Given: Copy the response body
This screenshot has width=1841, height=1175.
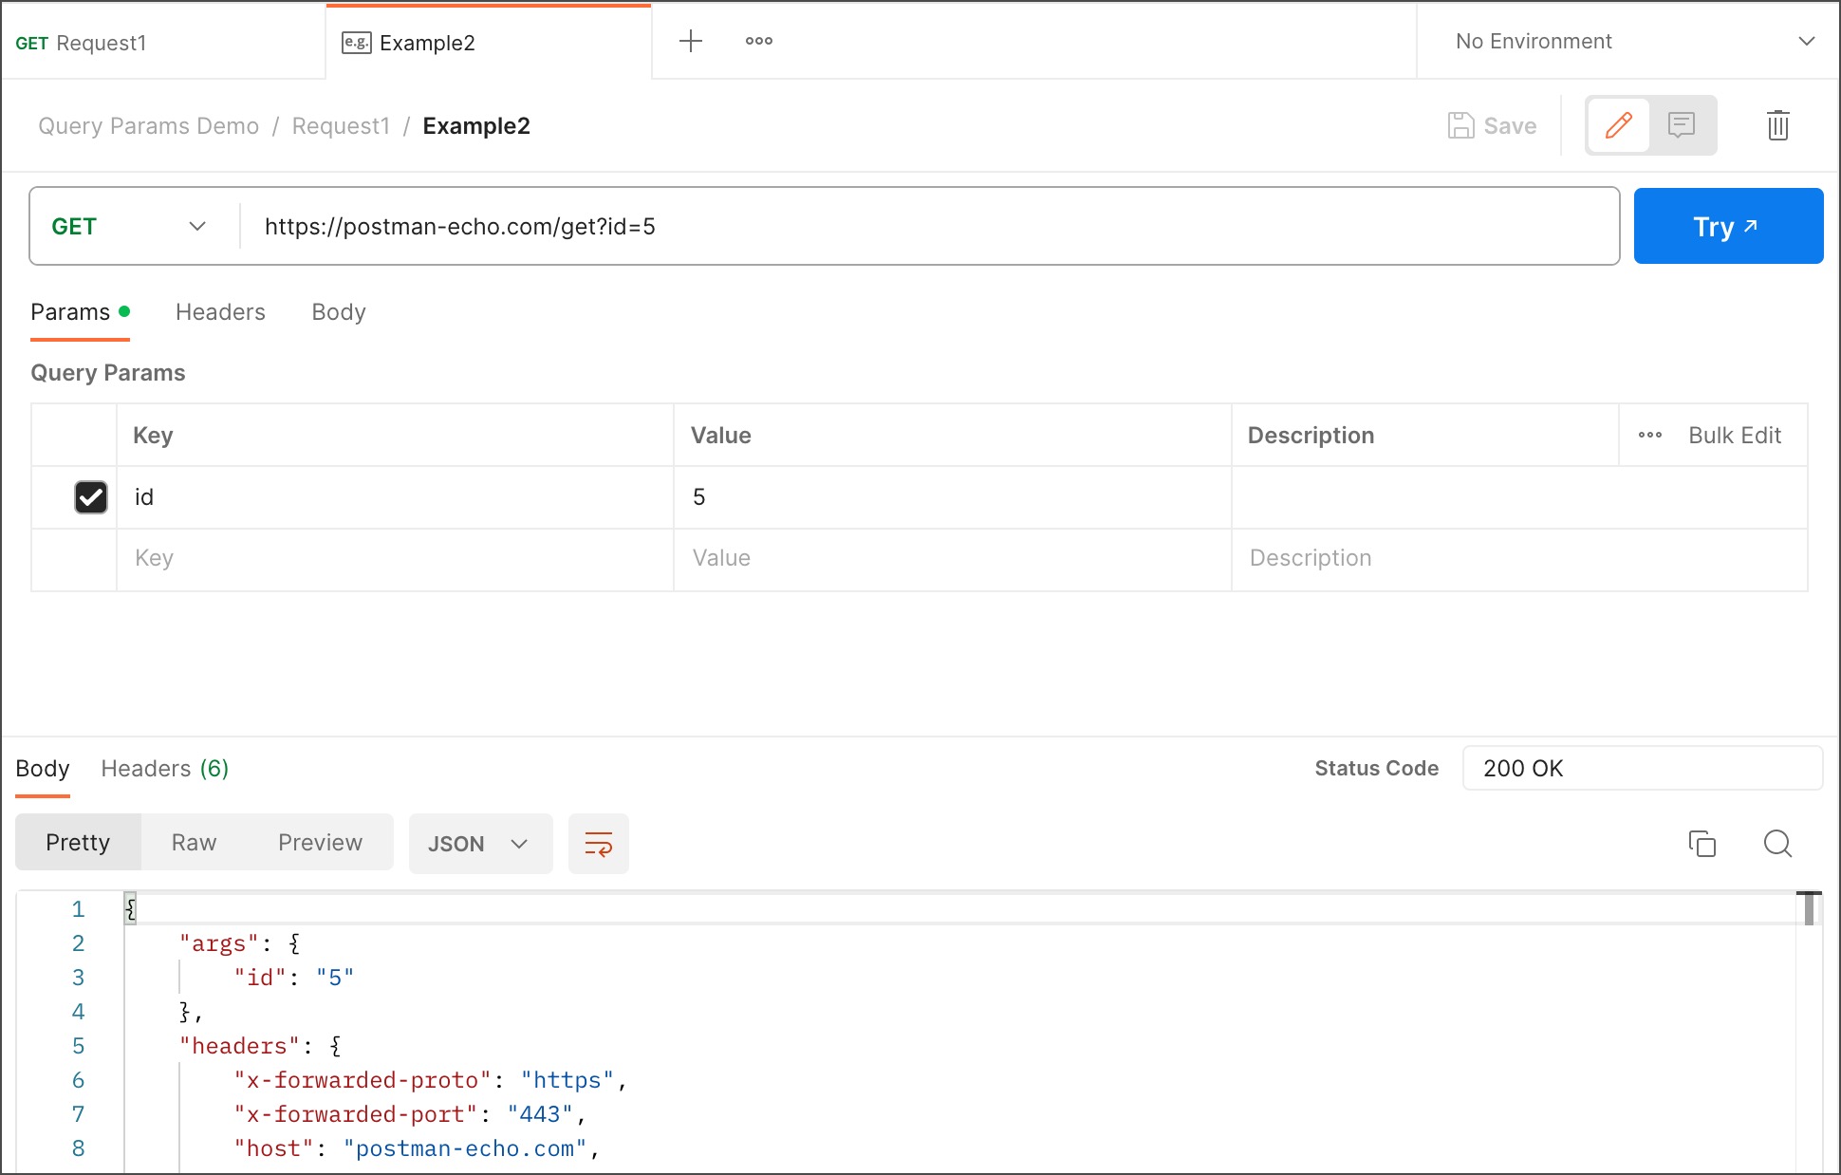Looking at the screenshot, I should point(1702,843).
